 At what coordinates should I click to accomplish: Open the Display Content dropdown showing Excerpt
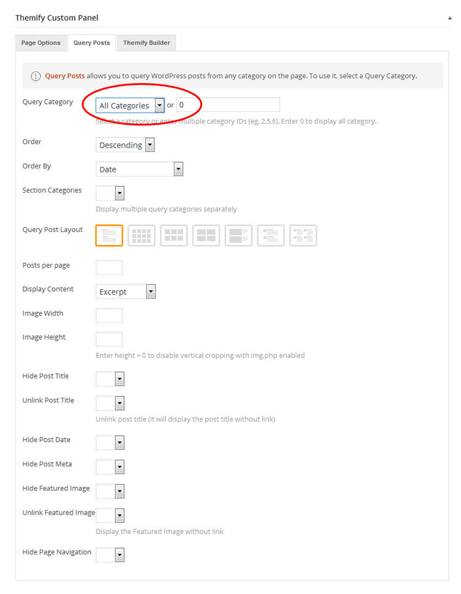[125, 291]
